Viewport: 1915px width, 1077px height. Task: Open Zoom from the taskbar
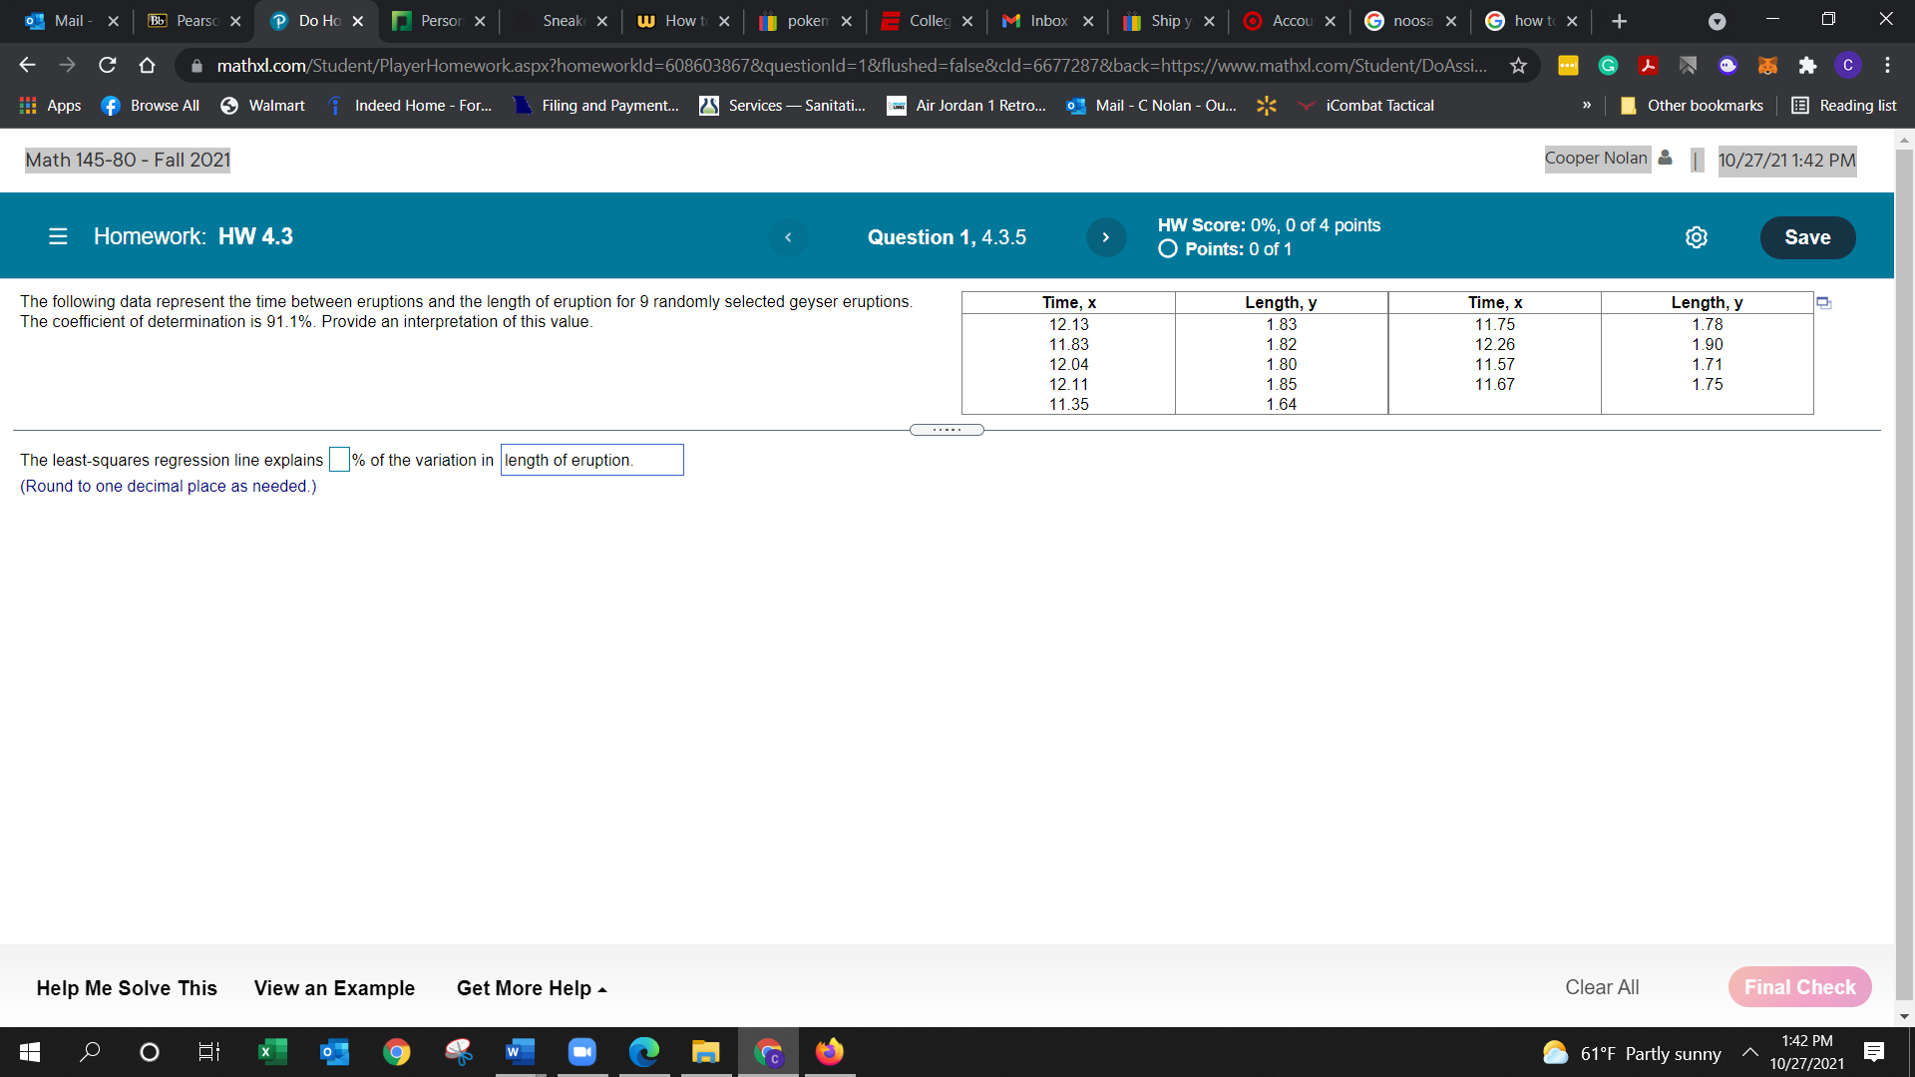581,1052
